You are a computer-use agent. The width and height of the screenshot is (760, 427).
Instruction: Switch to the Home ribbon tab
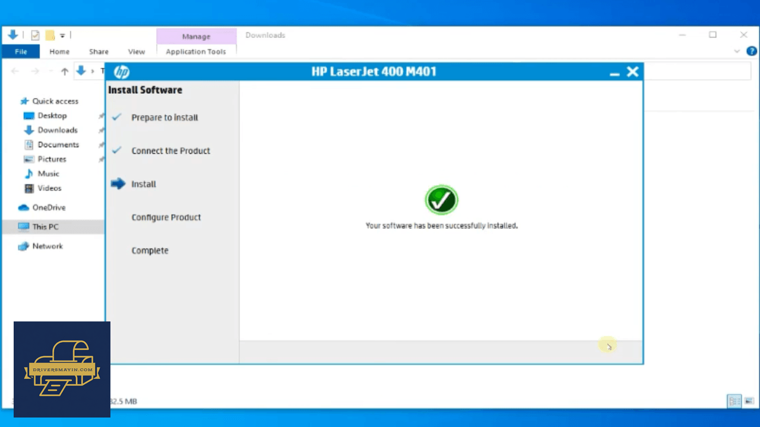(x=59, y=52)
